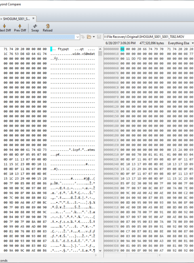Viewport: 194px width, 263px height.
Task: Click offset 000003F0 in right pane
Action: tap(111, 250)
